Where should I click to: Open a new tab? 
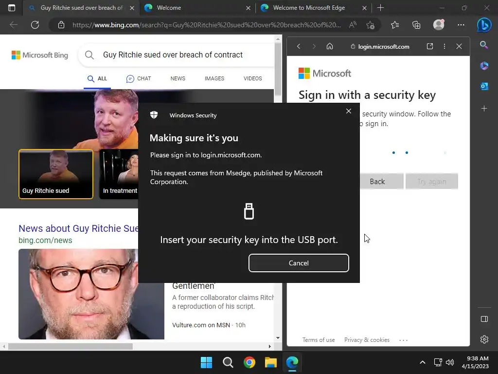point(380,8)
